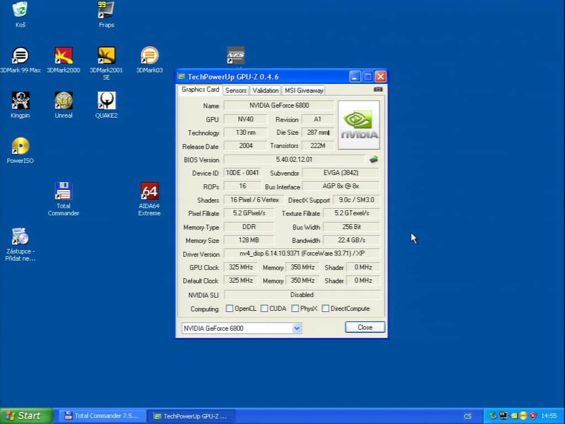Click the Driver Version field nv4_disp

pos(302,253)
